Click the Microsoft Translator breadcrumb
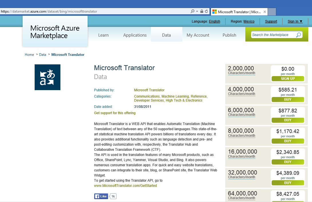This screenshot has height=202, width=312. [x=68, y=54]
